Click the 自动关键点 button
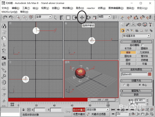Viewport: 155px width, 117px height. (x=79, y=110)
